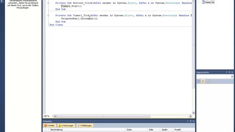Screen dimensions: 235x132
Task: Switch properties to categorized view
Action: (x=199, y=81)
